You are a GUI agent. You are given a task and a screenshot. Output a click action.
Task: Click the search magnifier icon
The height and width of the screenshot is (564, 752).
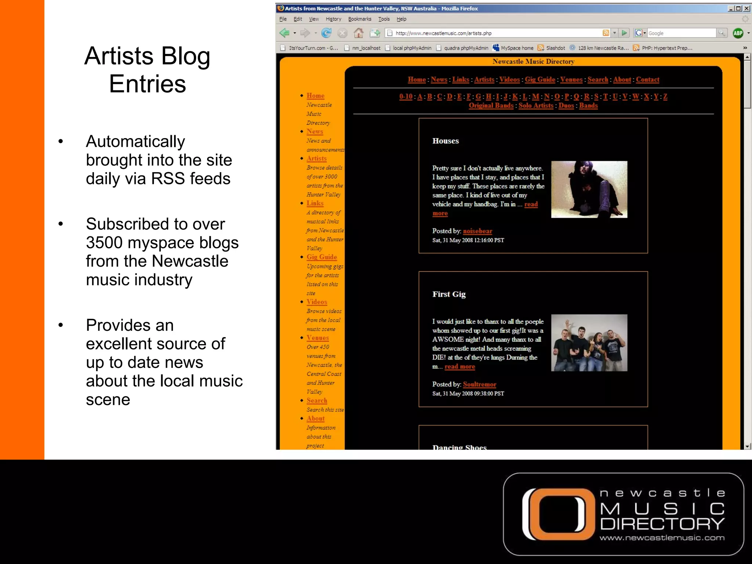pos(721,33)
